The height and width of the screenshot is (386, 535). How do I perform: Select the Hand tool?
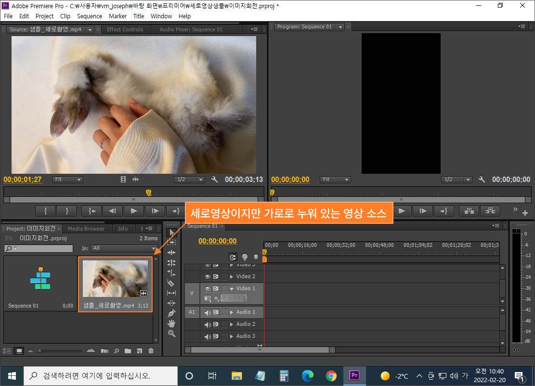pyautogui.click(x=171, y=323)
